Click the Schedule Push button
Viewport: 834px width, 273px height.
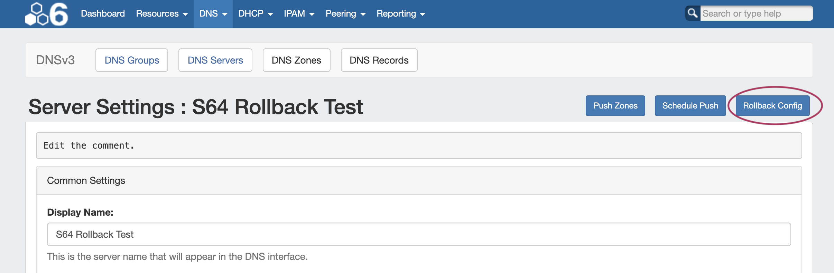point(690,106)
